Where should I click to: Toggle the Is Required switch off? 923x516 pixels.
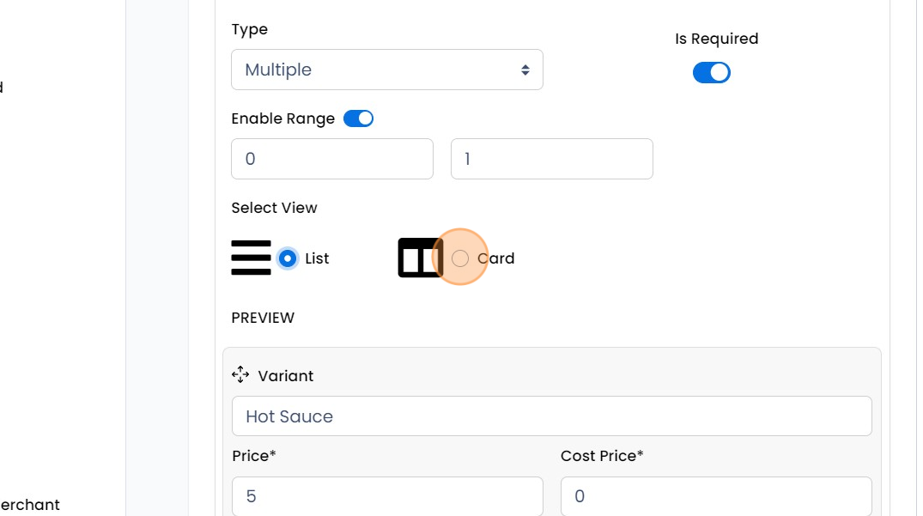tap(711, 72)
